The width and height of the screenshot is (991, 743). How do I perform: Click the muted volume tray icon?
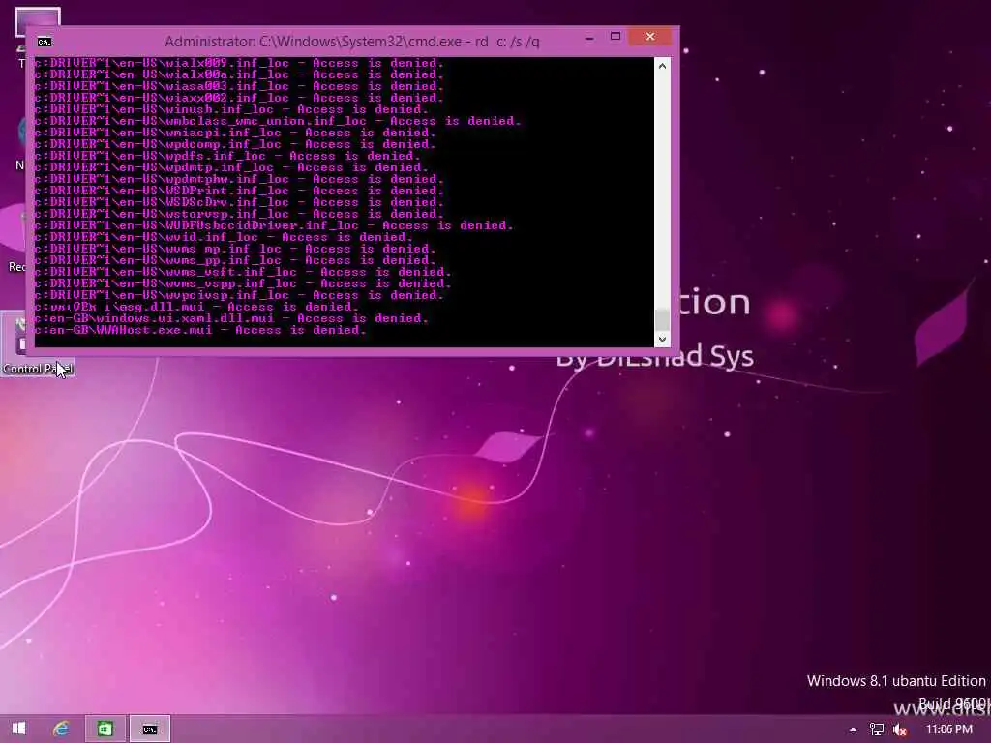900,729
